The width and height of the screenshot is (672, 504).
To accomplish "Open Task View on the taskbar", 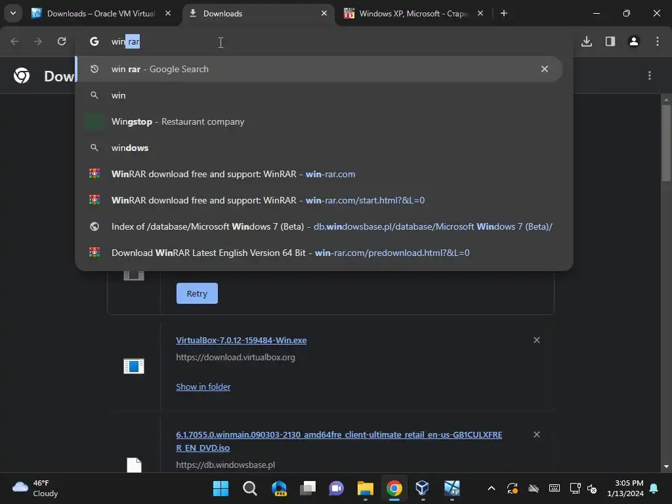I will 308,488.
